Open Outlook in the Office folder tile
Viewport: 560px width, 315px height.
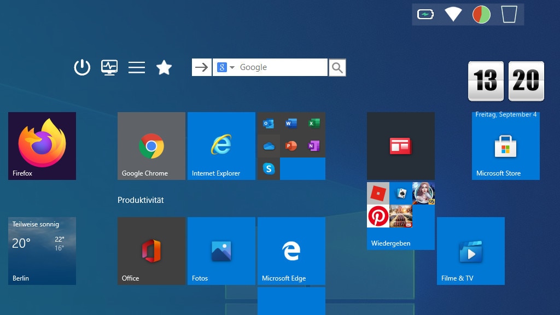tap(269, 124)
